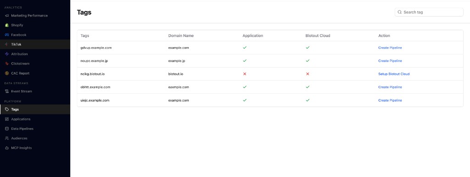
Task: Create Pipeline for noupc.example.jp
Action: (x=390, y=61)
